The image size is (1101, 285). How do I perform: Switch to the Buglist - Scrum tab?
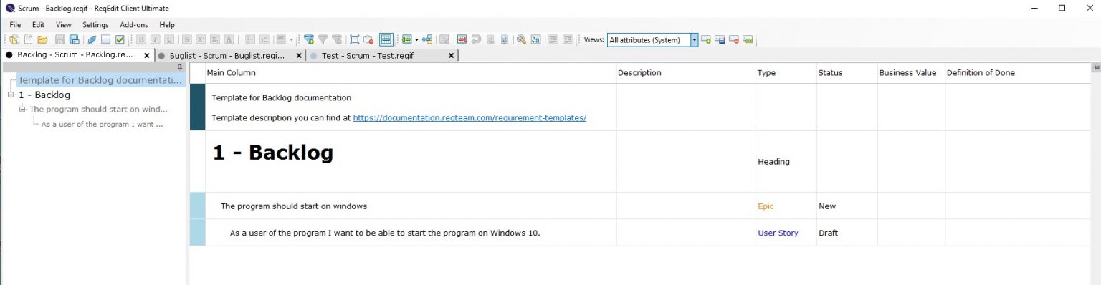230,55
